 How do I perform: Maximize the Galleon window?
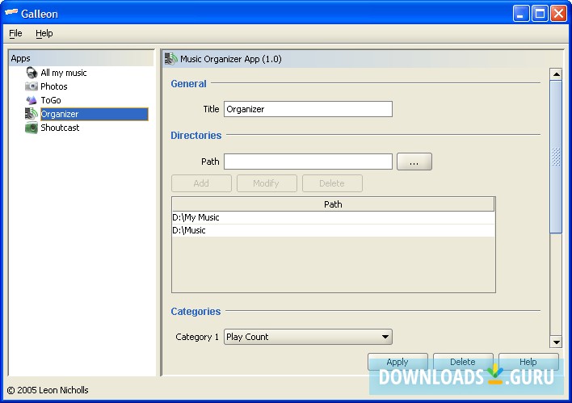tap(540, 14)
